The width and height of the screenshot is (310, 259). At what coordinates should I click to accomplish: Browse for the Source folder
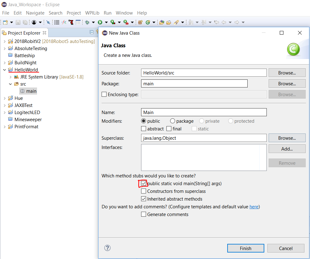[x=287, y=73]
